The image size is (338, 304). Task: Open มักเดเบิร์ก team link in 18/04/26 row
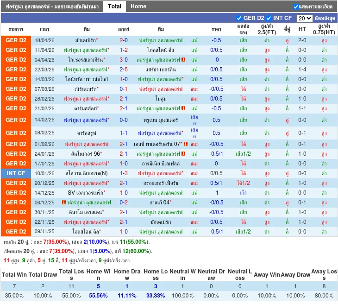(x=86, y=40)
